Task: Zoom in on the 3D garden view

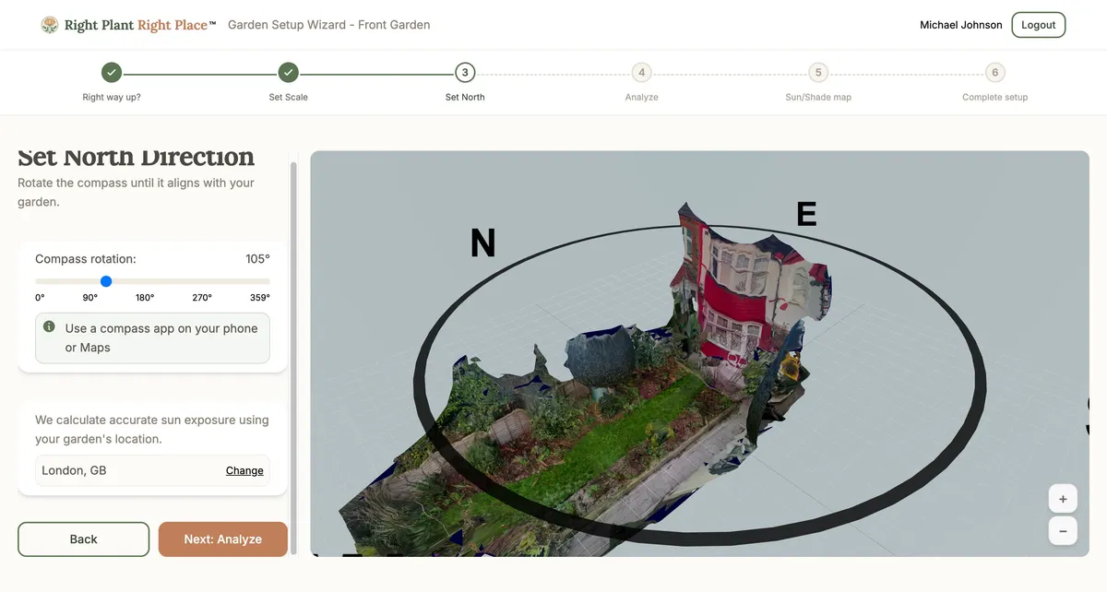Action: coord(1063,498)
